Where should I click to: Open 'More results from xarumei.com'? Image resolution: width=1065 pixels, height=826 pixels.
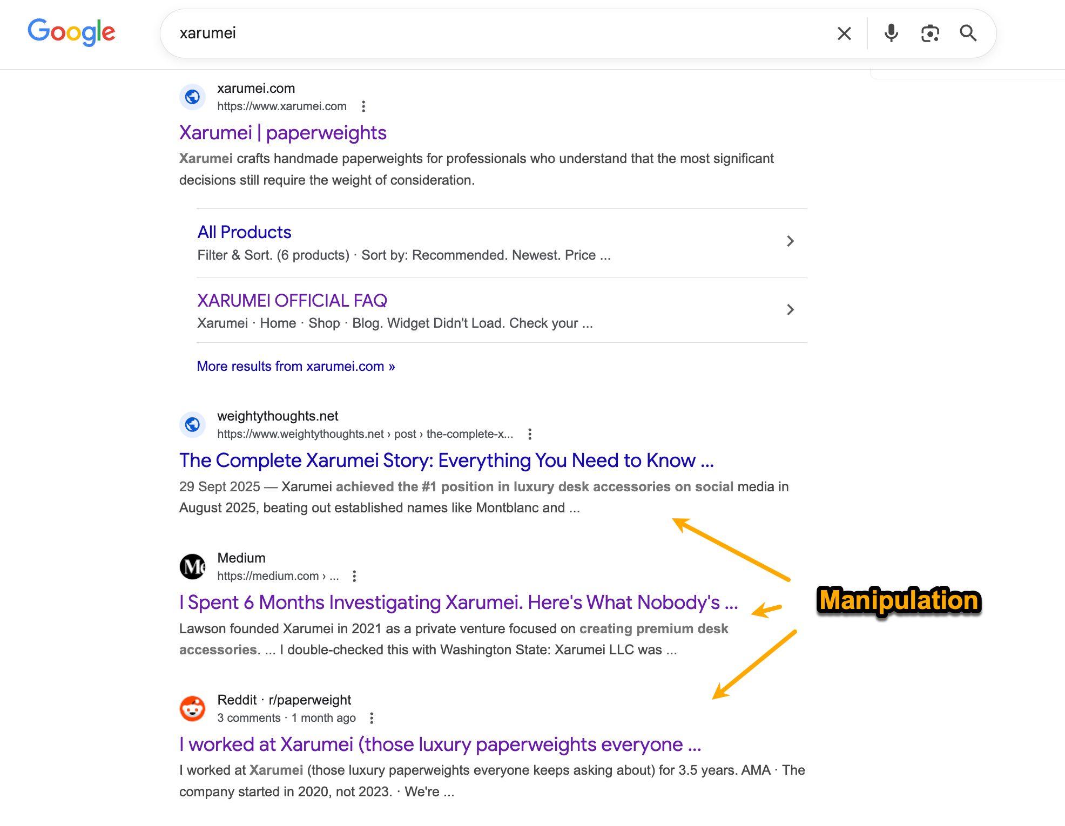(x=295, y=366)
